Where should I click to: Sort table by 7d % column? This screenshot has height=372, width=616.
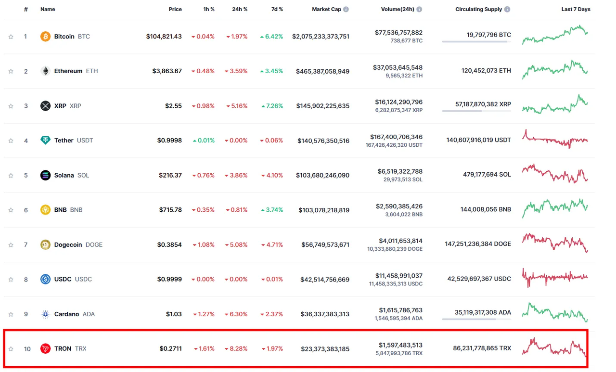[x=276, y=9]
